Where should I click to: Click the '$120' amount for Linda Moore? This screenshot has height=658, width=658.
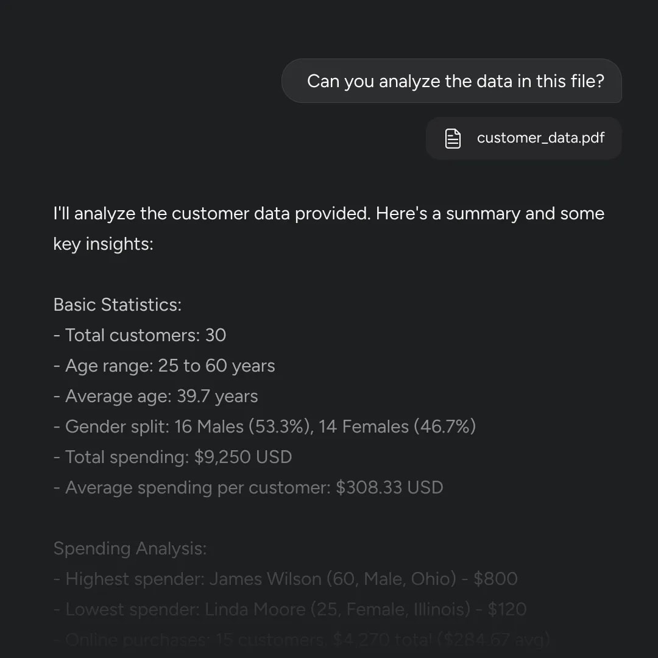507,609
